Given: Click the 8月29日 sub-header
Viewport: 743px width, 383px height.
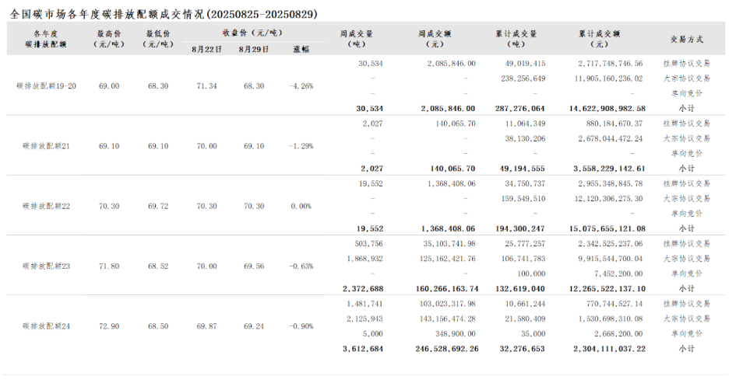Looking at the screenshot, I should pyautogui.click(x=254, y=49).
